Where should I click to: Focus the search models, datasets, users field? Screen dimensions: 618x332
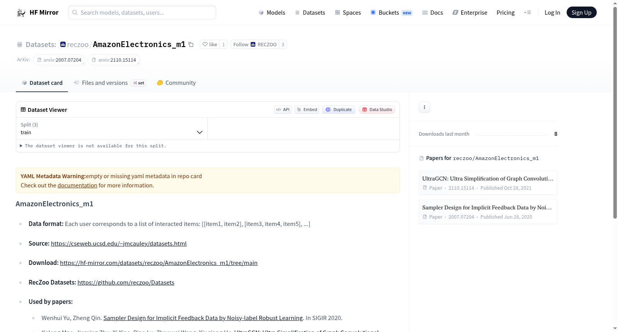142,12
